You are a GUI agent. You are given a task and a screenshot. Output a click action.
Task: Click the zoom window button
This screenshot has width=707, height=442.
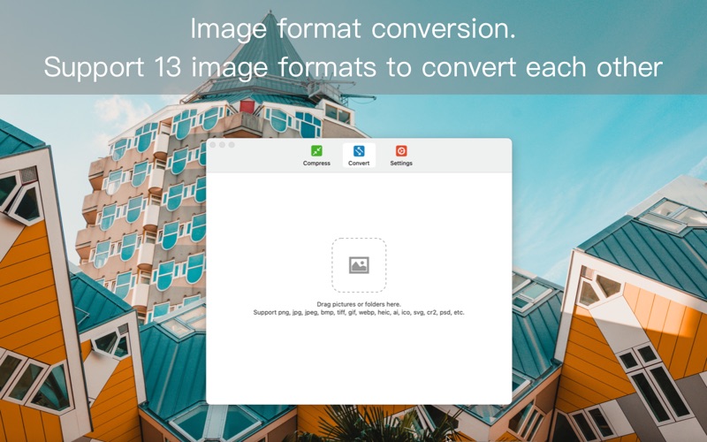point(232,145)
